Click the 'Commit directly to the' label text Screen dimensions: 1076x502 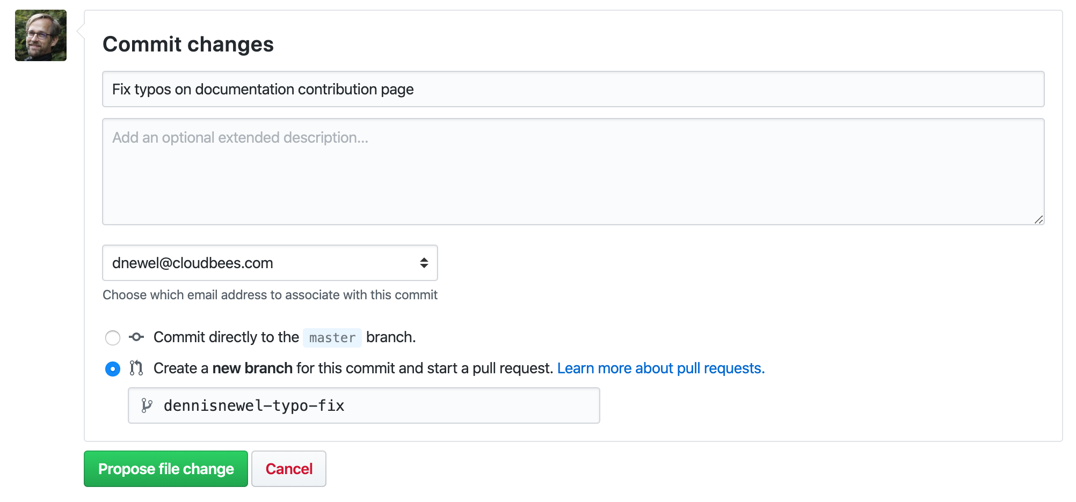click(226, 337)
